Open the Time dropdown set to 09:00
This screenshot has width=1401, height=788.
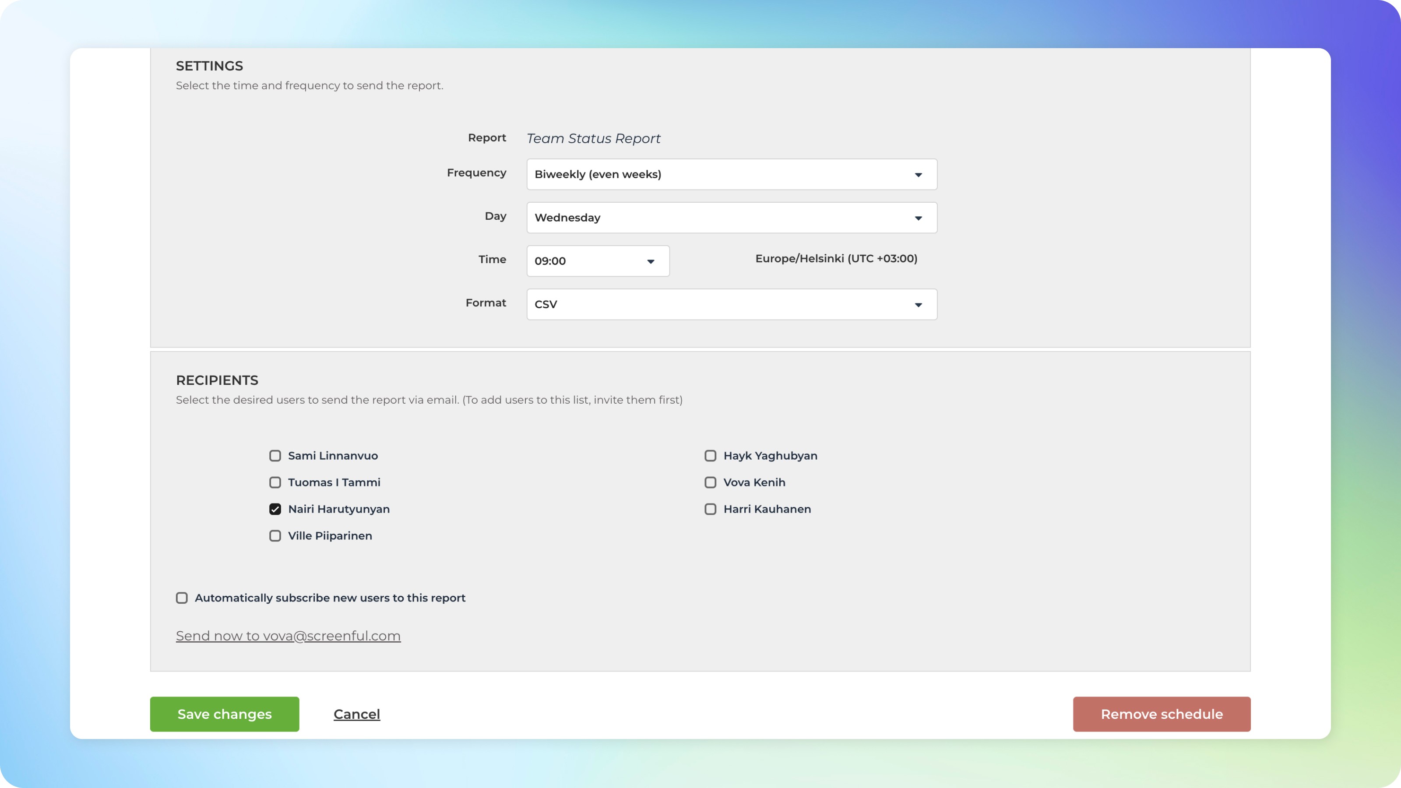(597, 261)
